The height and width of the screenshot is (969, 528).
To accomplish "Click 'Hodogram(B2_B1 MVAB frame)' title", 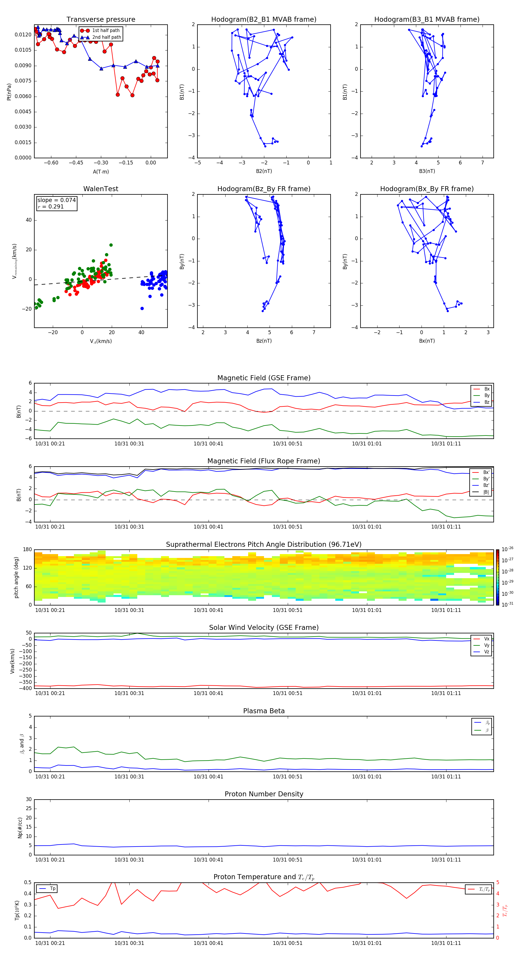I will coord(264,19).
